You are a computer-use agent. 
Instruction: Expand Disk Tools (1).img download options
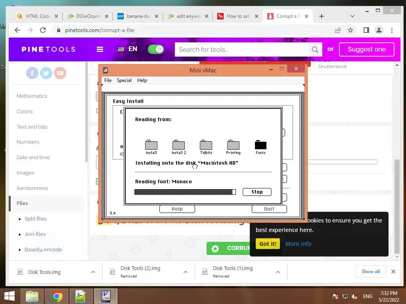coord(278,272)
